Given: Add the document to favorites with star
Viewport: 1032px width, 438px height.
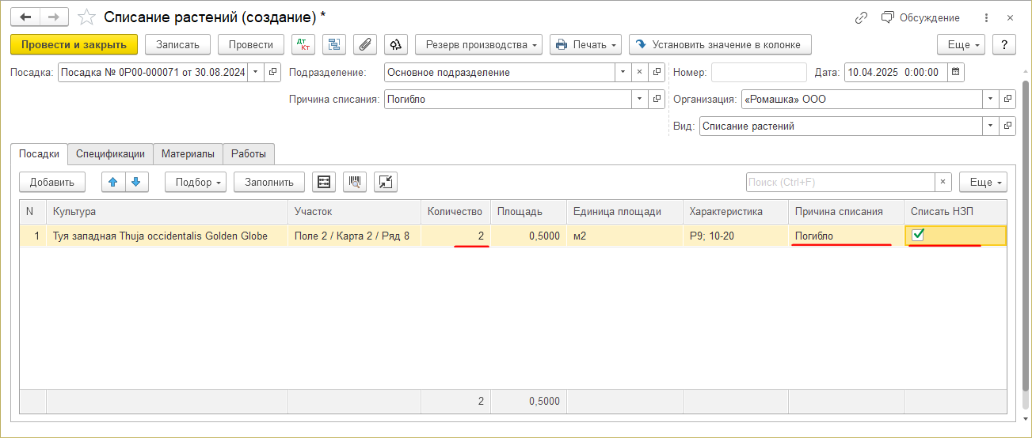Looking at the screenshot, I should pyautogui.click(x=88, y=17).
